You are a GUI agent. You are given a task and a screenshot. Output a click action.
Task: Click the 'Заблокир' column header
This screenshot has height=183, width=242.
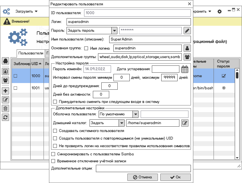21,64
